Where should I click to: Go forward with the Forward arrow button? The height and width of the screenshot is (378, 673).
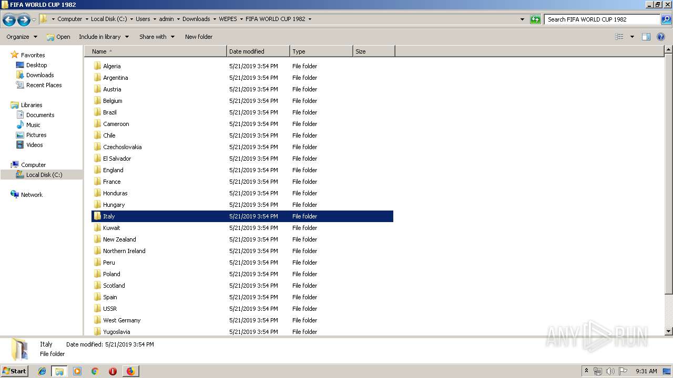(24, 20)
